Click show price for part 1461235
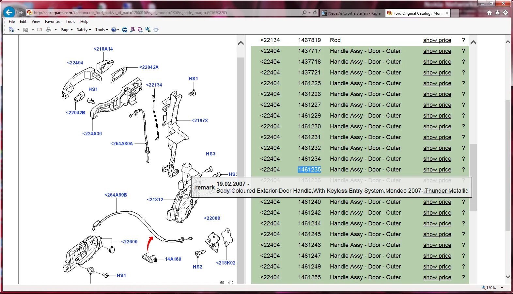Viewport: 513px width, 294px height. [437, 170]
